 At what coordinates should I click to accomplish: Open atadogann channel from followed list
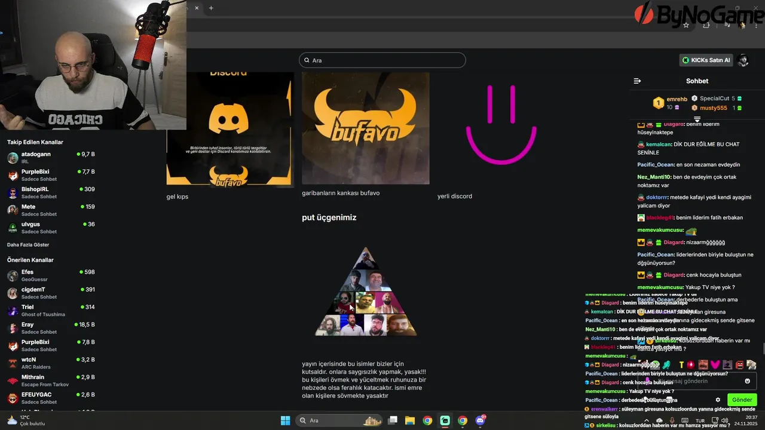pos(53,158)
